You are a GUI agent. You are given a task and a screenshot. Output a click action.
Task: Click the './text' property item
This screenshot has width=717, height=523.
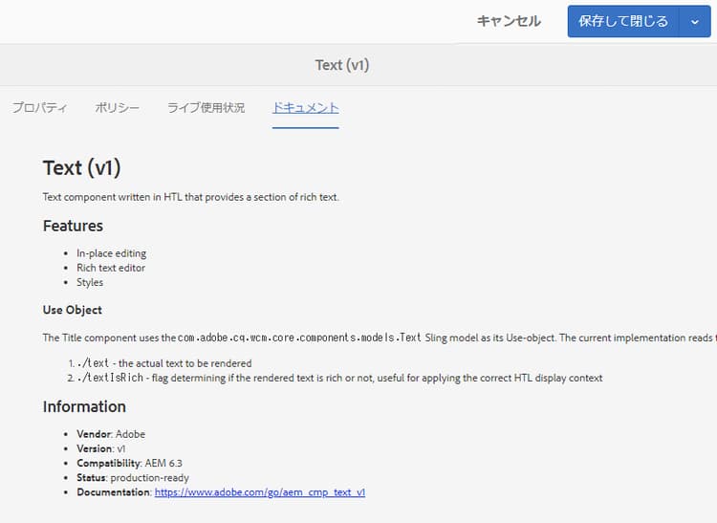pyautogui.click(x=164, y=363)
